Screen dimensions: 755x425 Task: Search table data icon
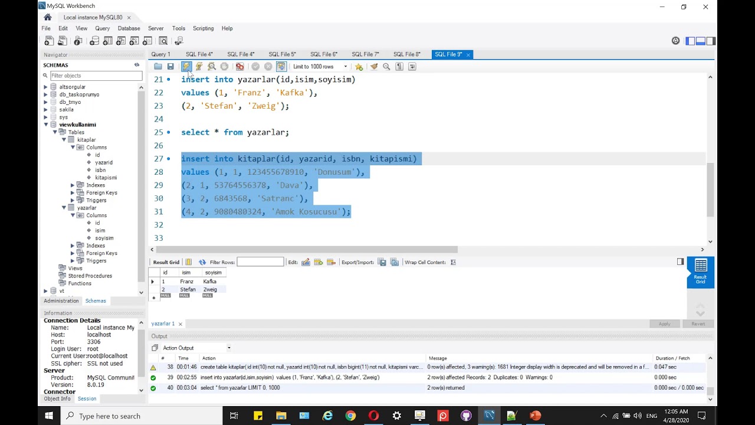tap(163, 41)
